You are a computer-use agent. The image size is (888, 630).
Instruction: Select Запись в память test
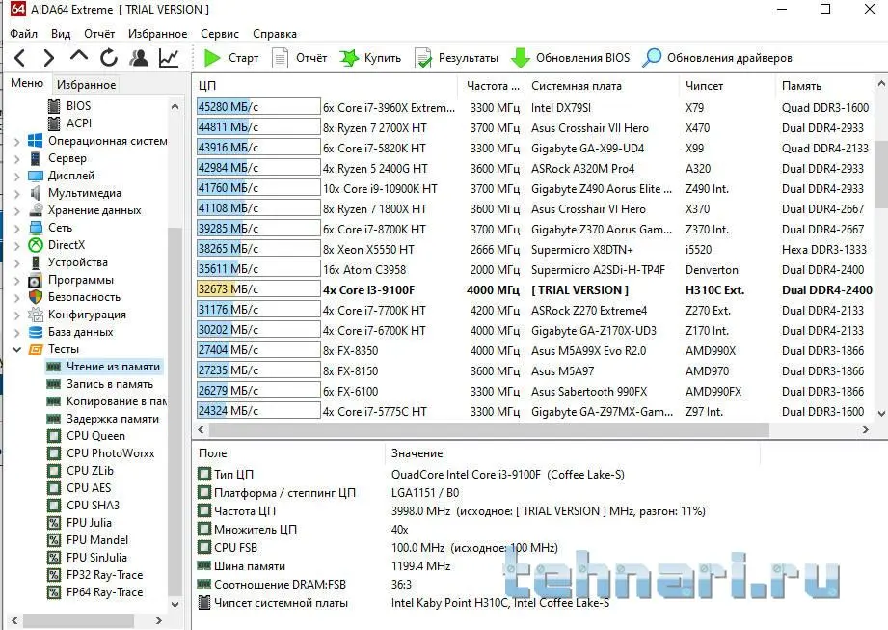tap(110, 384)
